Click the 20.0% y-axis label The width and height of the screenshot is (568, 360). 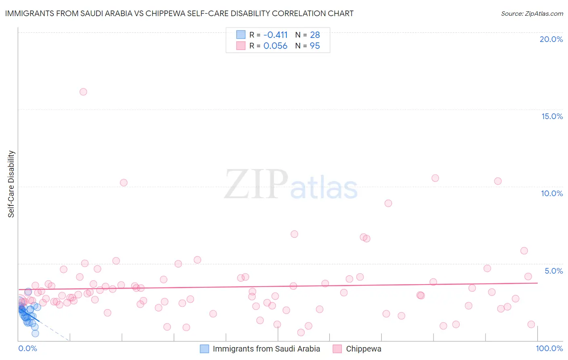(x=551, y=39)
